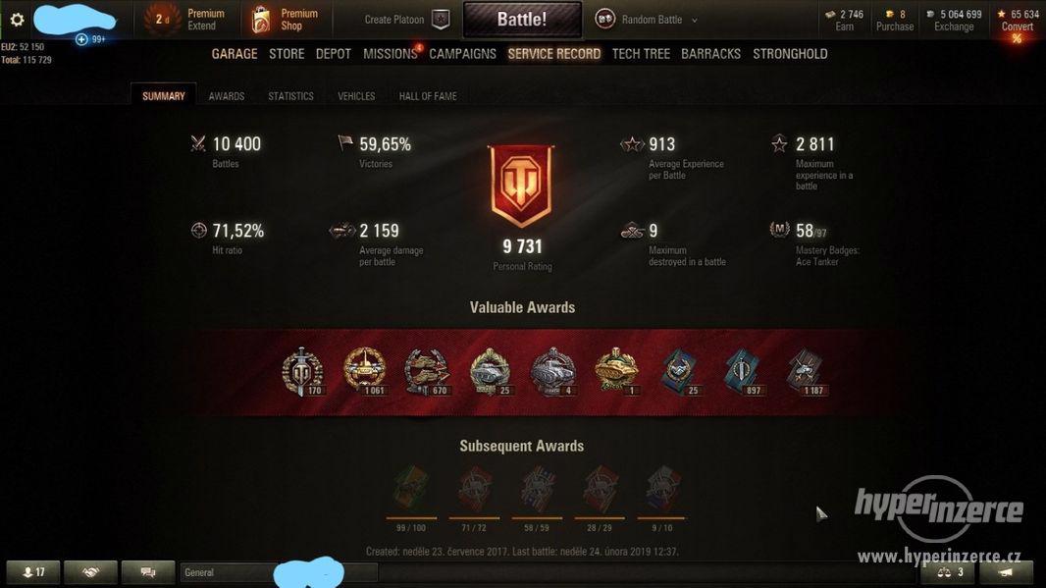Select the 1 061 Top Gun medal

[364, 371]
